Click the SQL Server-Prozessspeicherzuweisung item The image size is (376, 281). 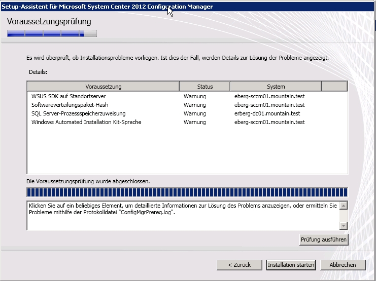click(78, 113)
